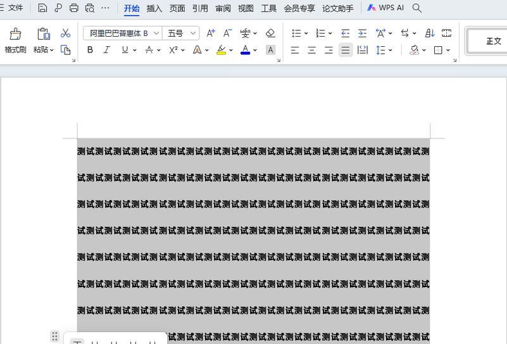Switch to the 插入 tab
Screen dimensions: 507x344
154,8
